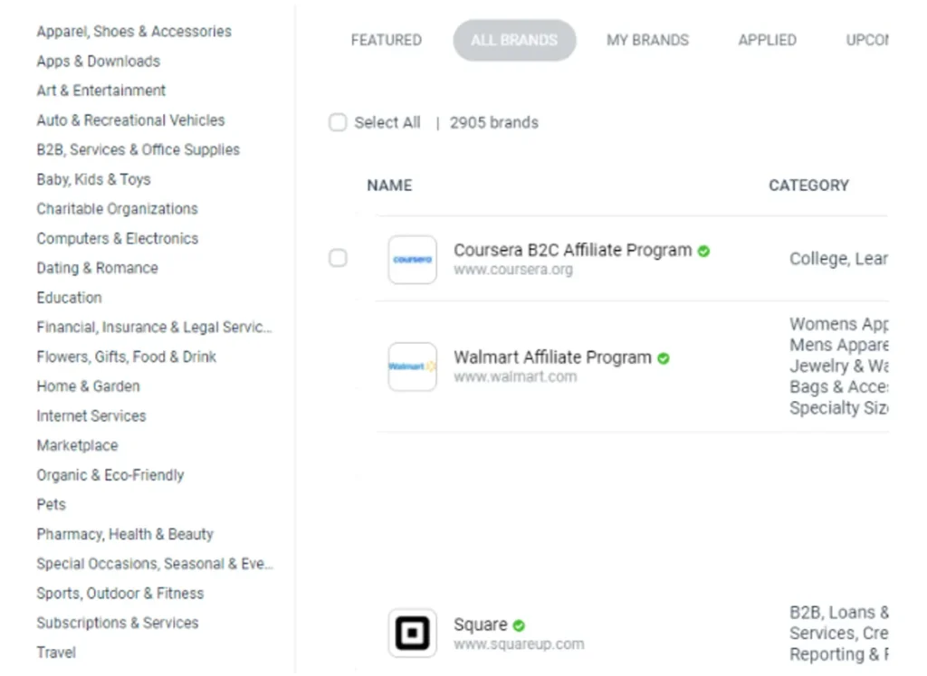927x676 pixels.
Task: Select the Travel category in sidebar
Action: click(x=56, y=652)
